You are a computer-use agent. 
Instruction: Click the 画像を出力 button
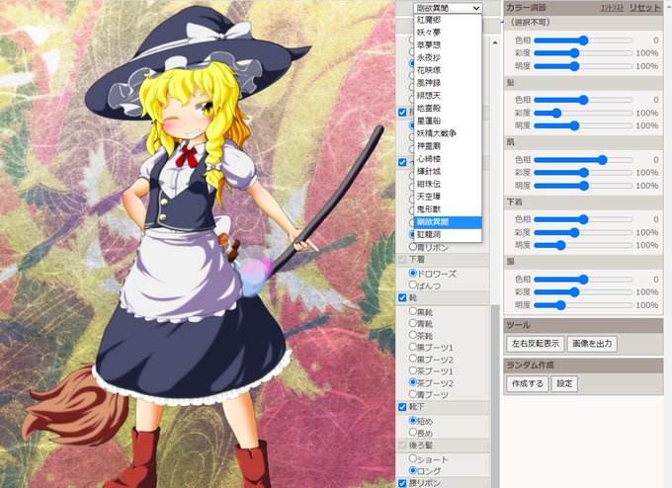click(x=592, y=344)
